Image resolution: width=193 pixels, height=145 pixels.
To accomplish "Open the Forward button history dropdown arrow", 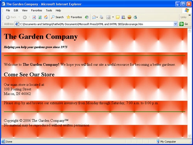I will [x=29, y=17].
